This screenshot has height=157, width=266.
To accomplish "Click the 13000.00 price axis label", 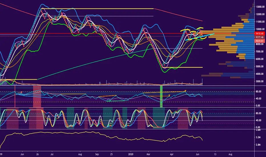I will pyautogui.click(x=260, y=7).
